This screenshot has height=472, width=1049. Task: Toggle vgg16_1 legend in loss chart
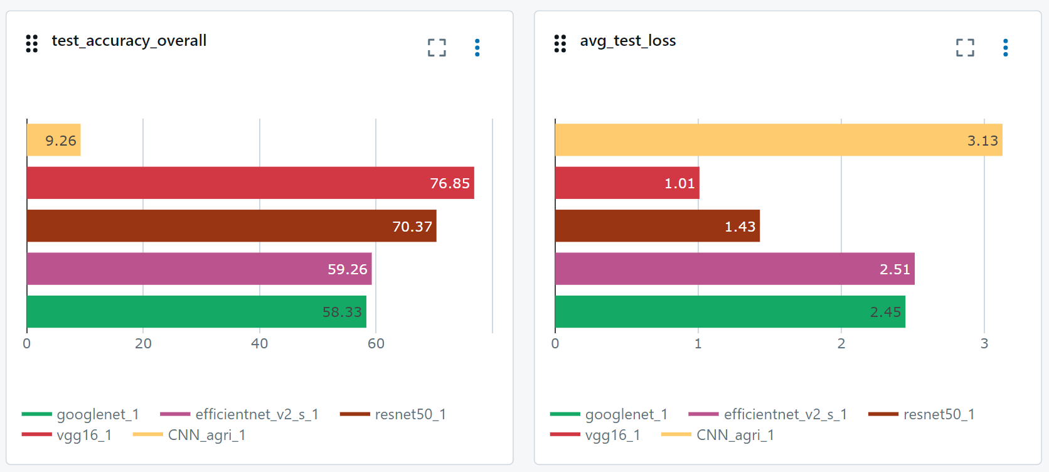coord(595,435)
